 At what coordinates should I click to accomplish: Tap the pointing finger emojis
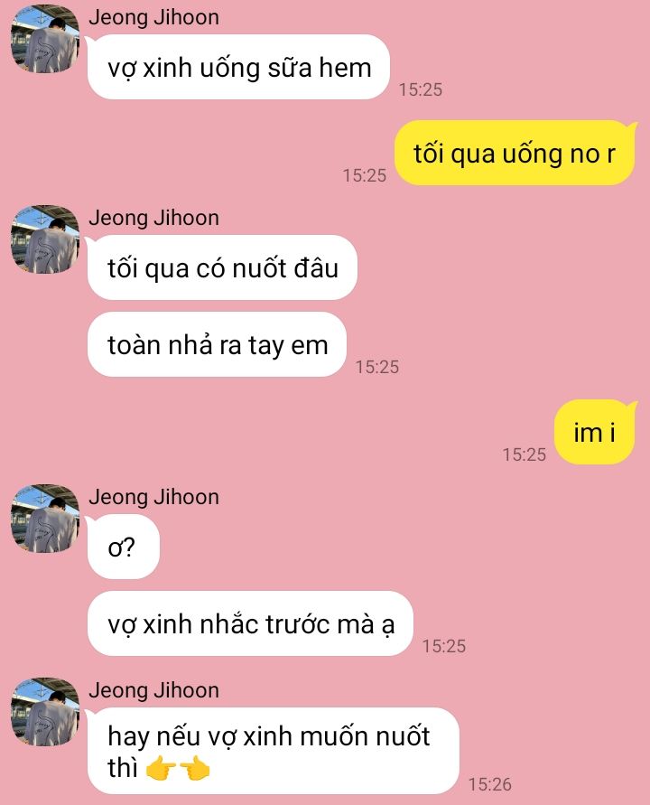click(178, 768)
